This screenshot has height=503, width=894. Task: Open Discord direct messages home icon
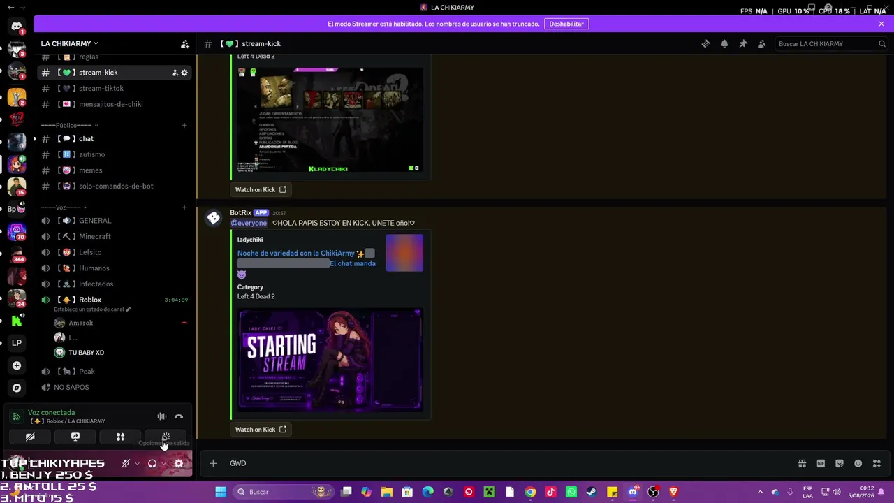coord(17,27)
